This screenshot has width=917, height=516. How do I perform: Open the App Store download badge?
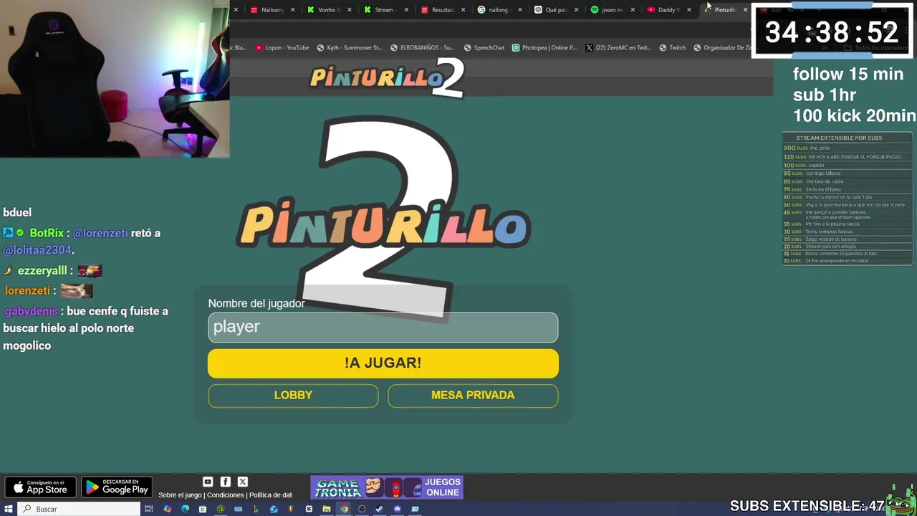42,487
